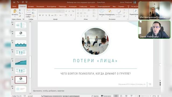Switch to the Переходы ribbon tab
This screenshot has height=97, width=172.
pyautogui.click(x=62, y=6)
